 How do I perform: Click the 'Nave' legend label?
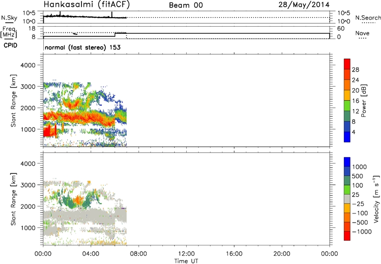coord(362,33)
